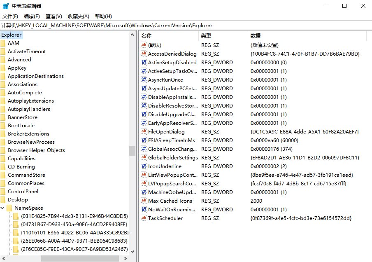The height and width of the screenshot is (262, 372).
Task: Click the ControlPanel folder icon
Action: coord(3,192)
